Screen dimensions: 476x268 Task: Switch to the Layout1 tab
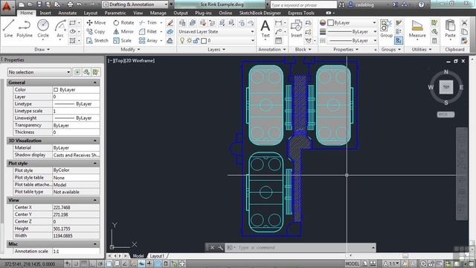tap(157, 256)
